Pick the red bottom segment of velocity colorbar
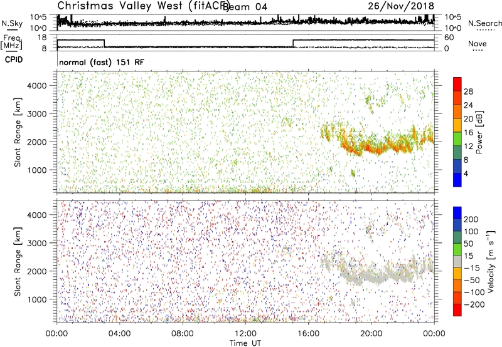 click(457, 310)
